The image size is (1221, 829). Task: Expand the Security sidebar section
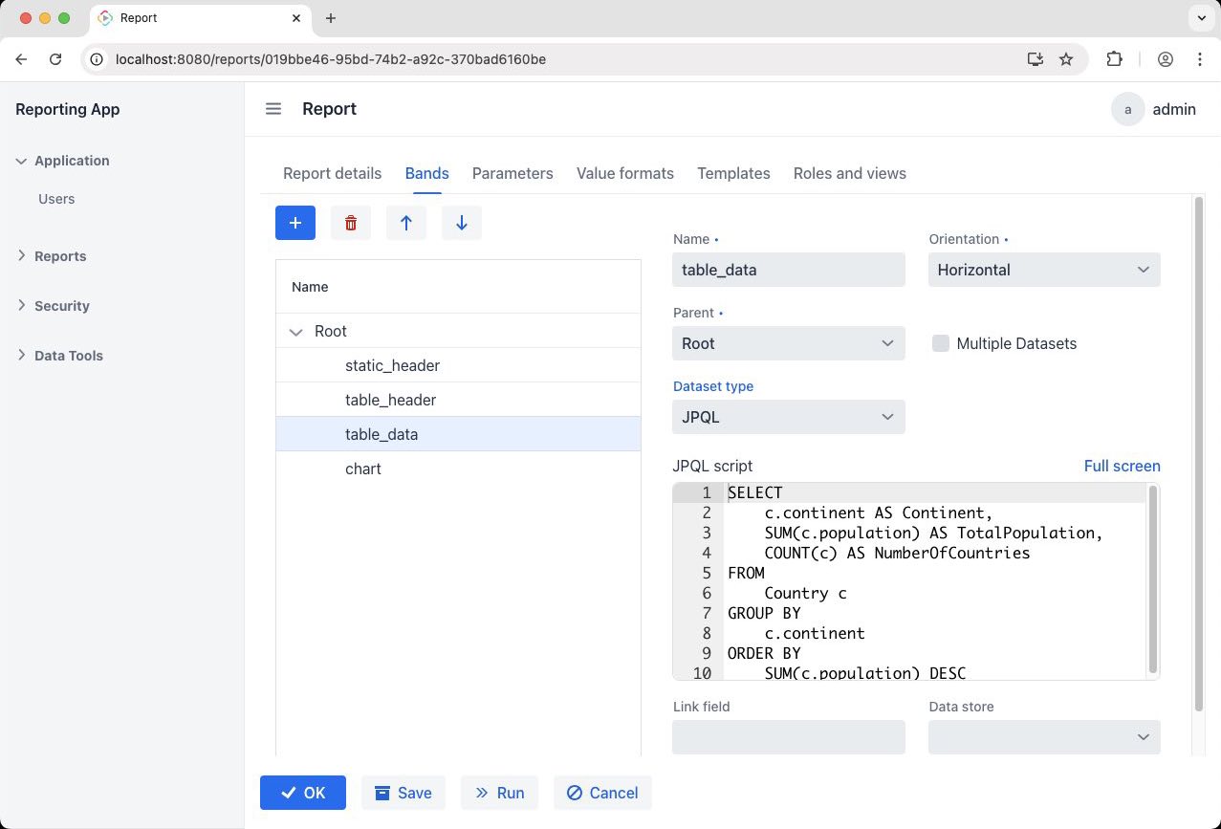point(53,306)
